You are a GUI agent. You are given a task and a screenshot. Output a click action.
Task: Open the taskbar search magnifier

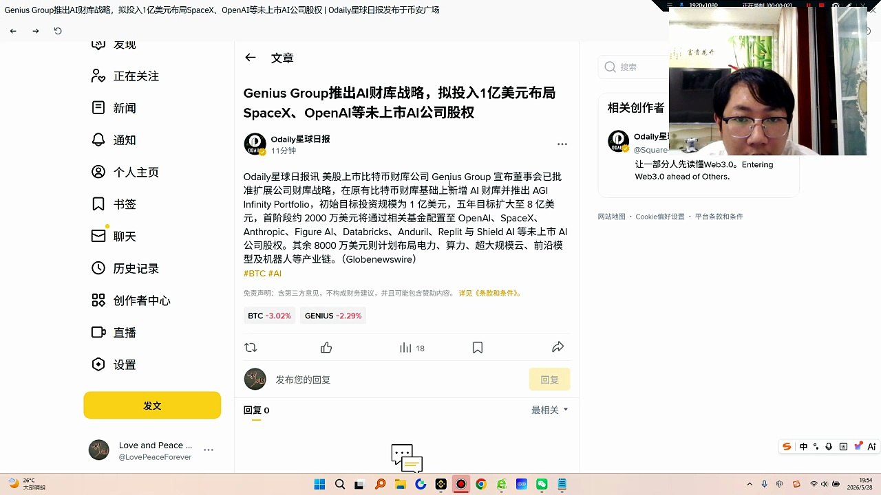pyautogui.click(x=339, y=484)
